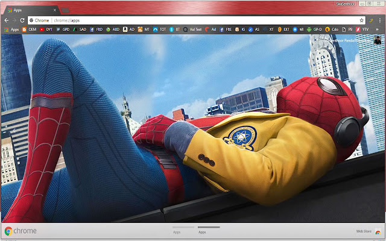Screen dimensions: 386x241
Task: Open the FBE Facebook bookmark
Action: [x=226, y=30]
